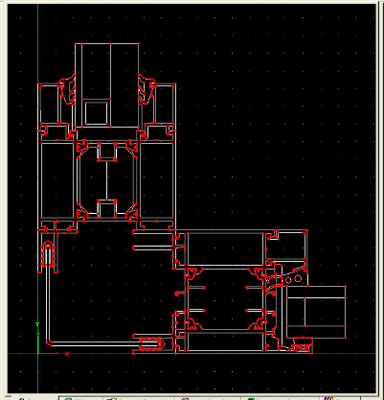Click the red X axis label

(67, 354)
